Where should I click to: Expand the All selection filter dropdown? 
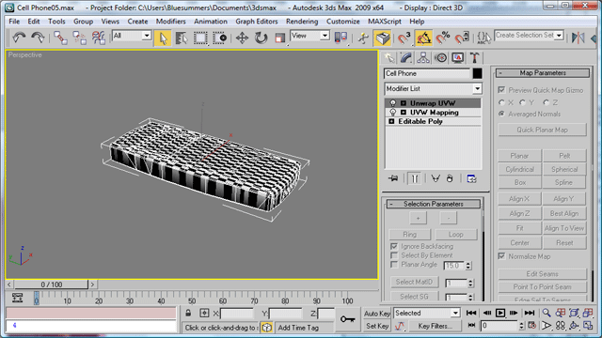pyautogui.click(x=132, y=36)
